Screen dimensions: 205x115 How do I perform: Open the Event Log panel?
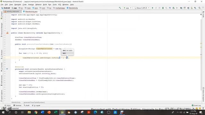pyautogui.click(x=196, y=105)
